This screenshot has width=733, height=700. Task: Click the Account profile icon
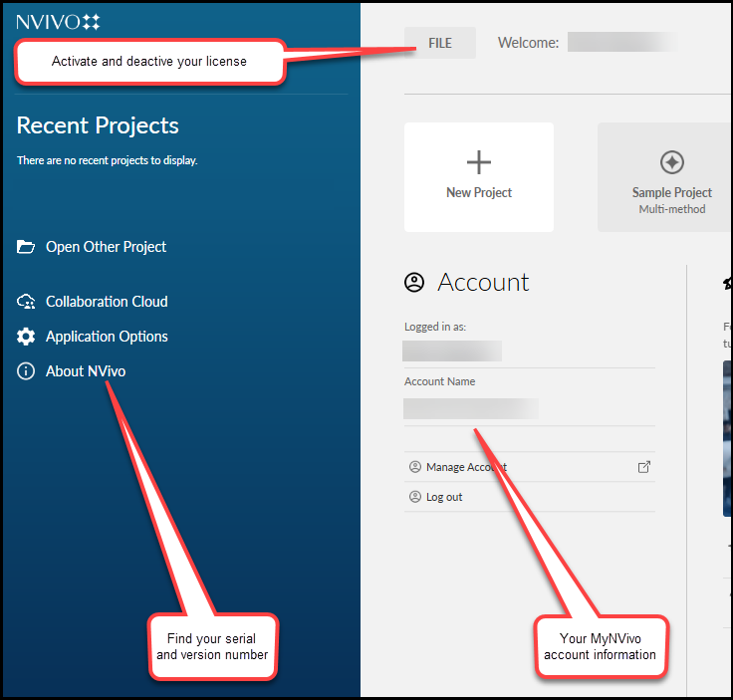point(414,282)
